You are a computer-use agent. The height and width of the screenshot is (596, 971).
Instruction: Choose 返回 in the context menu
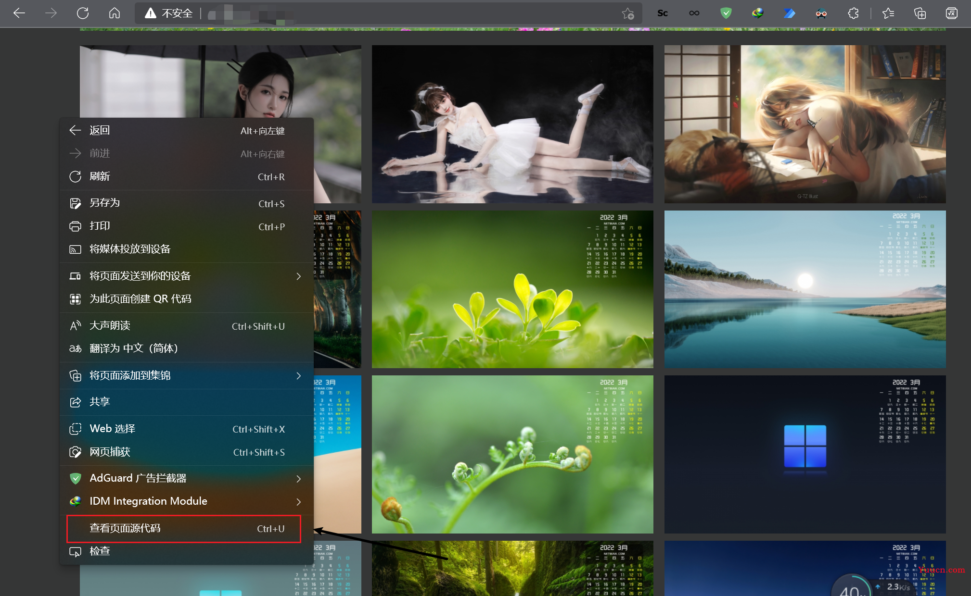coord(187,130)
